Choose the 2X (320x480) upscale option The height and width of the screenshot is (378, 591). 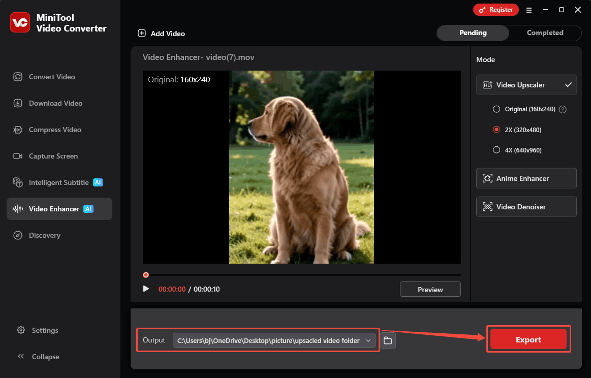(x=496, y=130)
